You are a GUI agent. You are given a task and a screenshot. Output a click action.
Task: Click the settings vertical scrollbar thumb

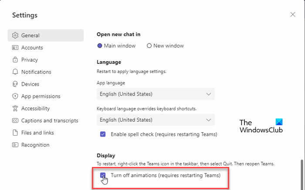click(x=300, y=173)
